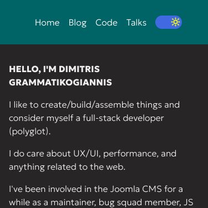Click the paragraph mentioning UX/UI and performance
This screenshot has height=208, width=208.
[93, 160]
